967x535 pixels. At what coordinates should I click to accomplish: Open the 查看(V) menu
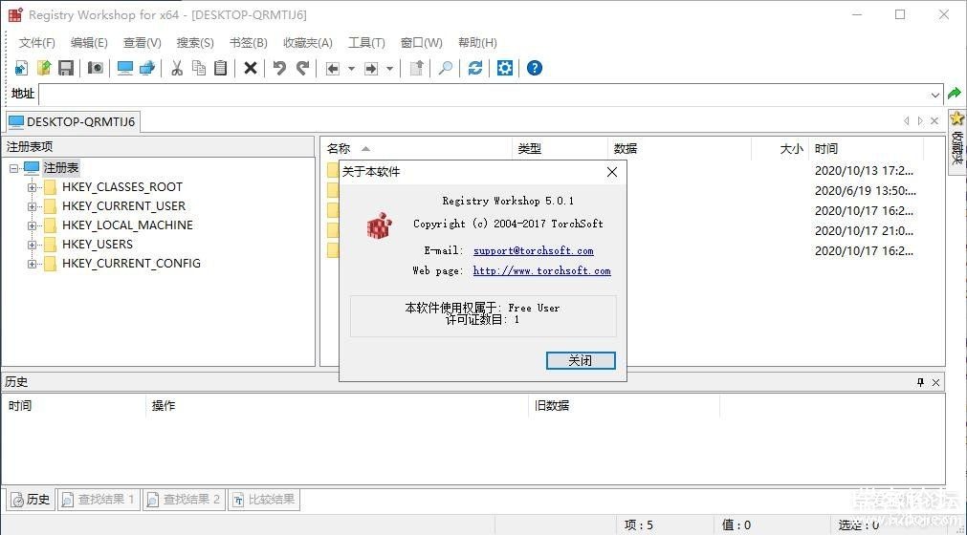[x=142, y=42]
